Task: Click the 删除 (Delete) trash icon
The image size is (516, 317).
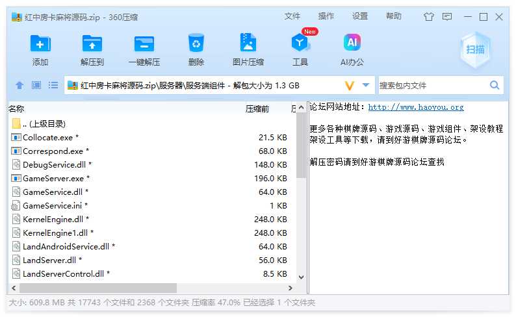Action: [196, 43]
